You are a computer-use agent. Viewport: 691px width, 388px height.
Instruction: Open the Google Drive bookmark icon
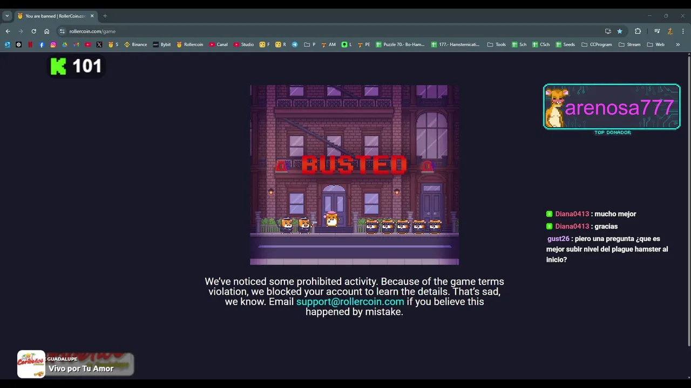point(65,45)
